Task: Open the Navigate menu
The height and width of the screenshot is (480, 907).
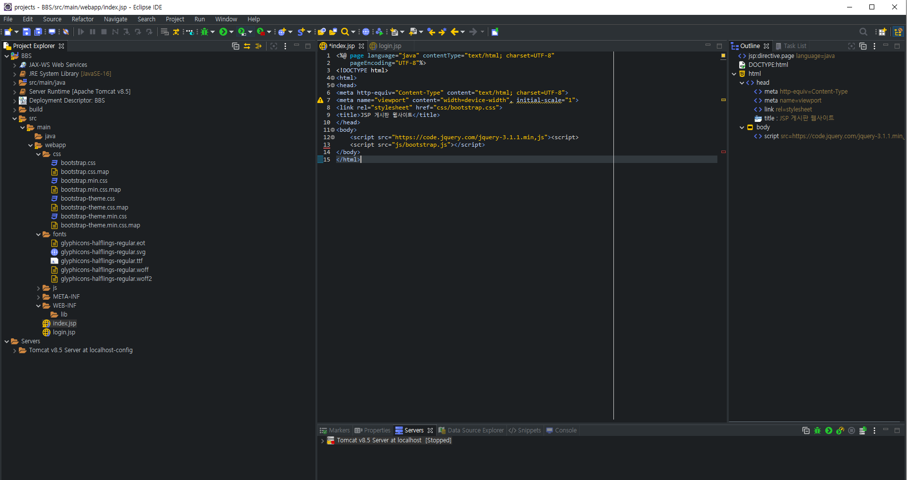Action: pos(115,19)
